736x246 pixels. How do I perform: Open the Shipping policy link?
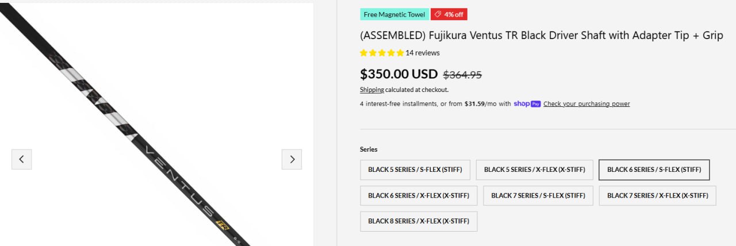(x=372, y=90)
